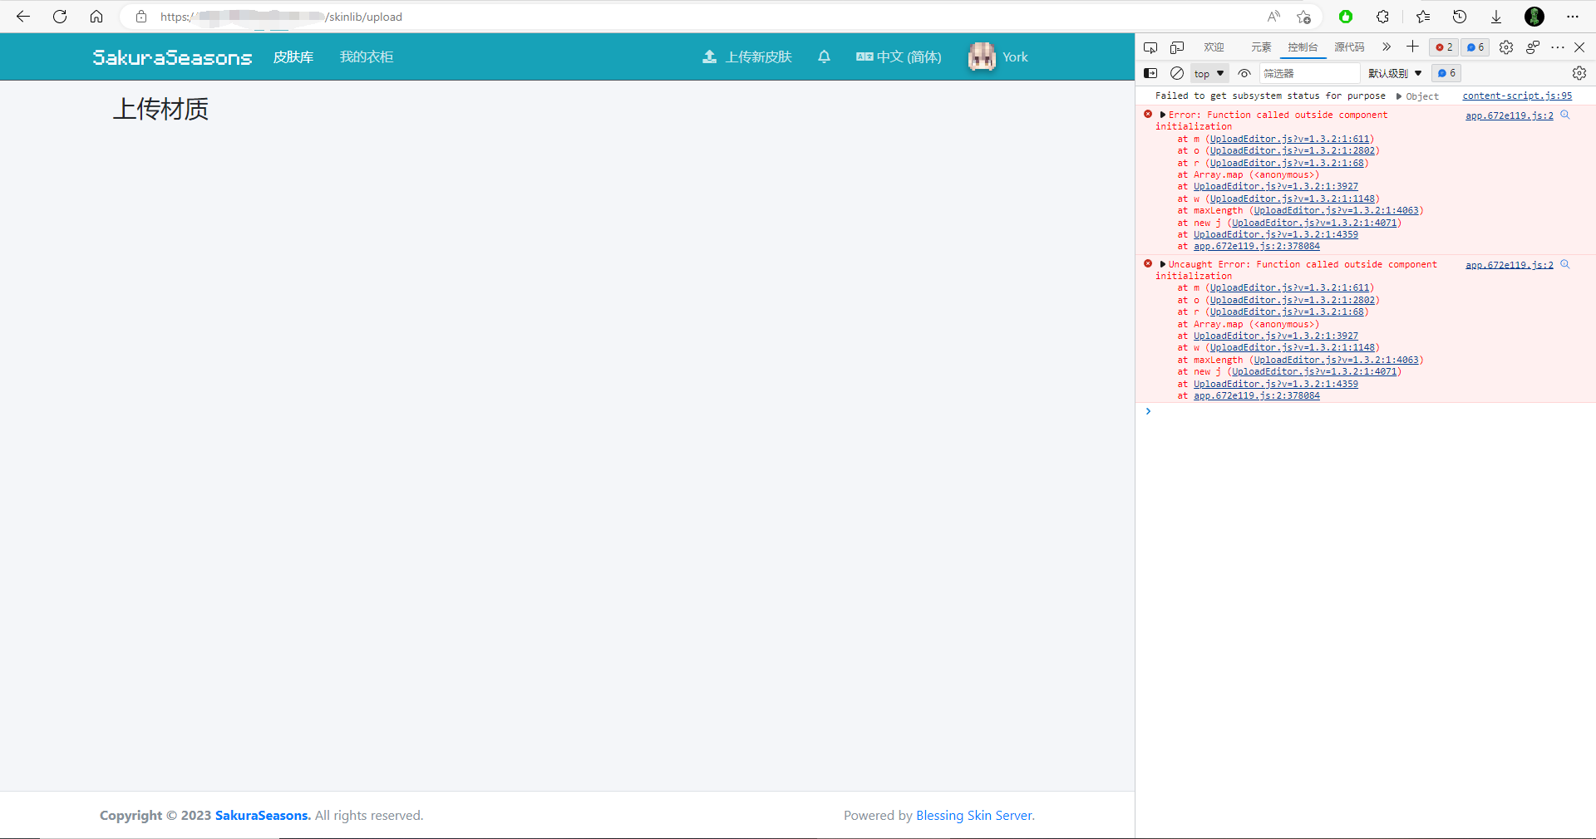
Task: Open the green thumbs-up extension icon
Action: coord(1346,17)
